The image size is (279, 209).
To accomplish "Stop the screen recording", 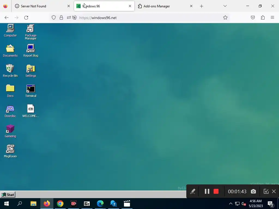I will [x=216, y=191].
